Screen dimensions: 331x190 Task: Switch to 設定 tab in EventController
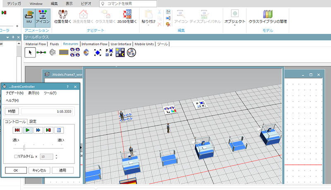[x=33, y=121]
